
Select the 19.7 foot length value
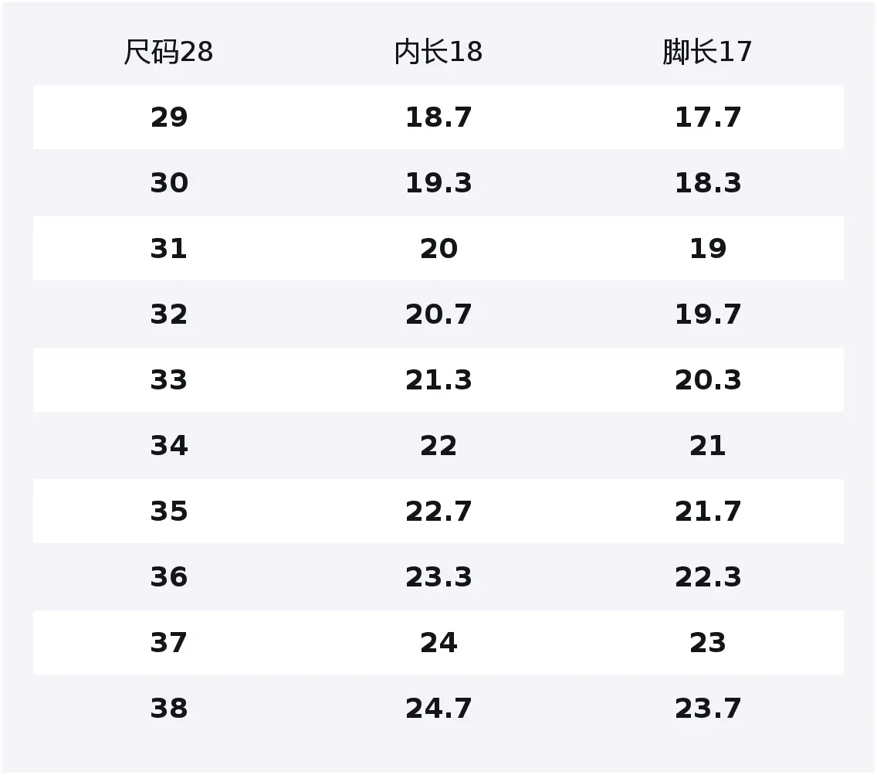pyautogui.click(x=707, y=314)
